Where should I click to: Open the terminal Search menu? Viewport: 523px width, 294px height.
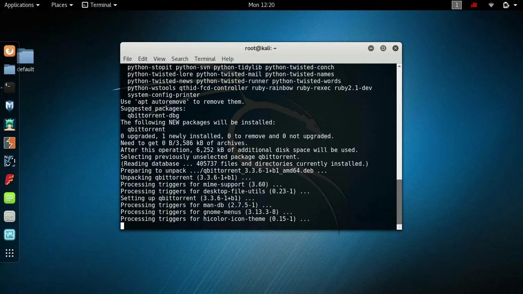180,59
